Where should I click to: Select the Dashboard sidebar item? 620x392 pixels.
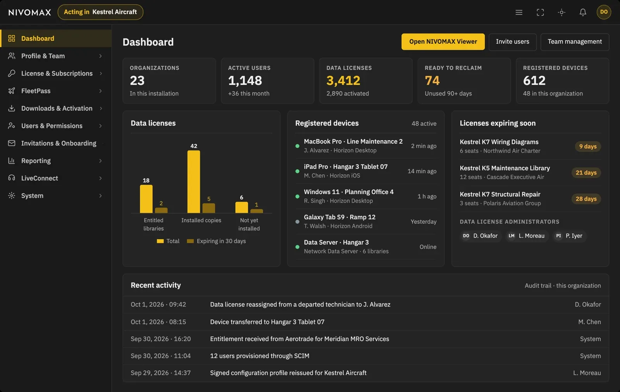click(56, 38)
